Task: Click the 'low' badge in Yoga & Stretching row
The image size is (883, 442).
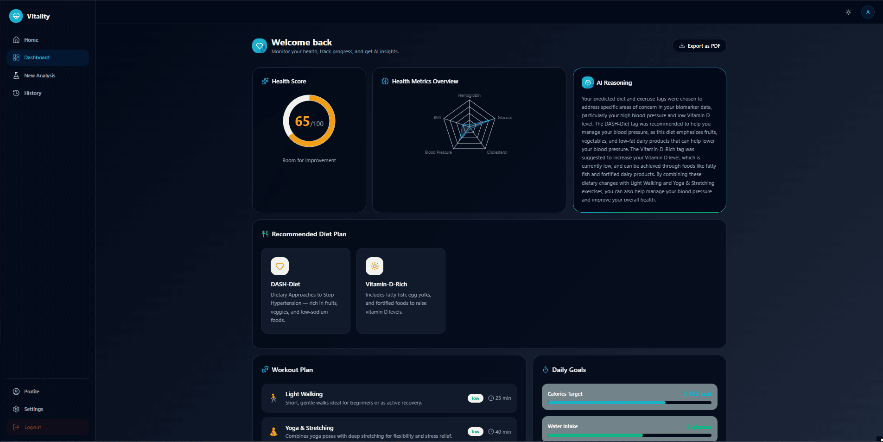Action: [x=476, y=432]
